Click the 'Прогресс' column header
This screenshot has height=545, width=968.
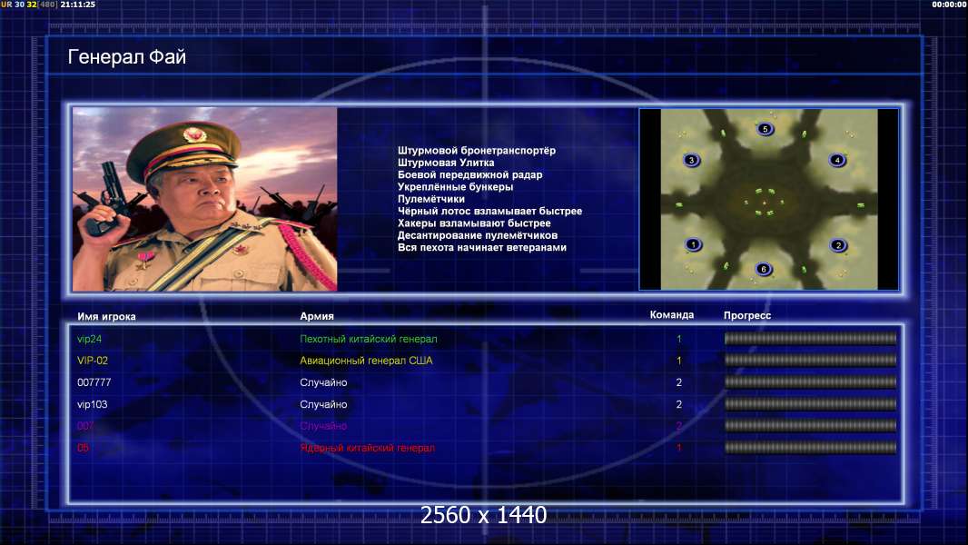(747, 315)
